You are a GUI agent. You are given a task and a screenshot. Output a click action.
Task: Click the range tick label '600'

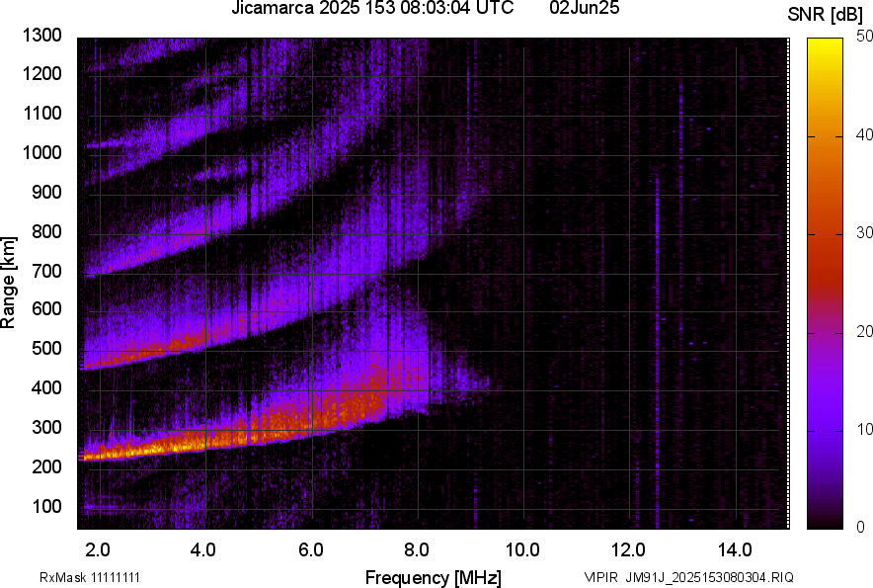pos(46,308)
